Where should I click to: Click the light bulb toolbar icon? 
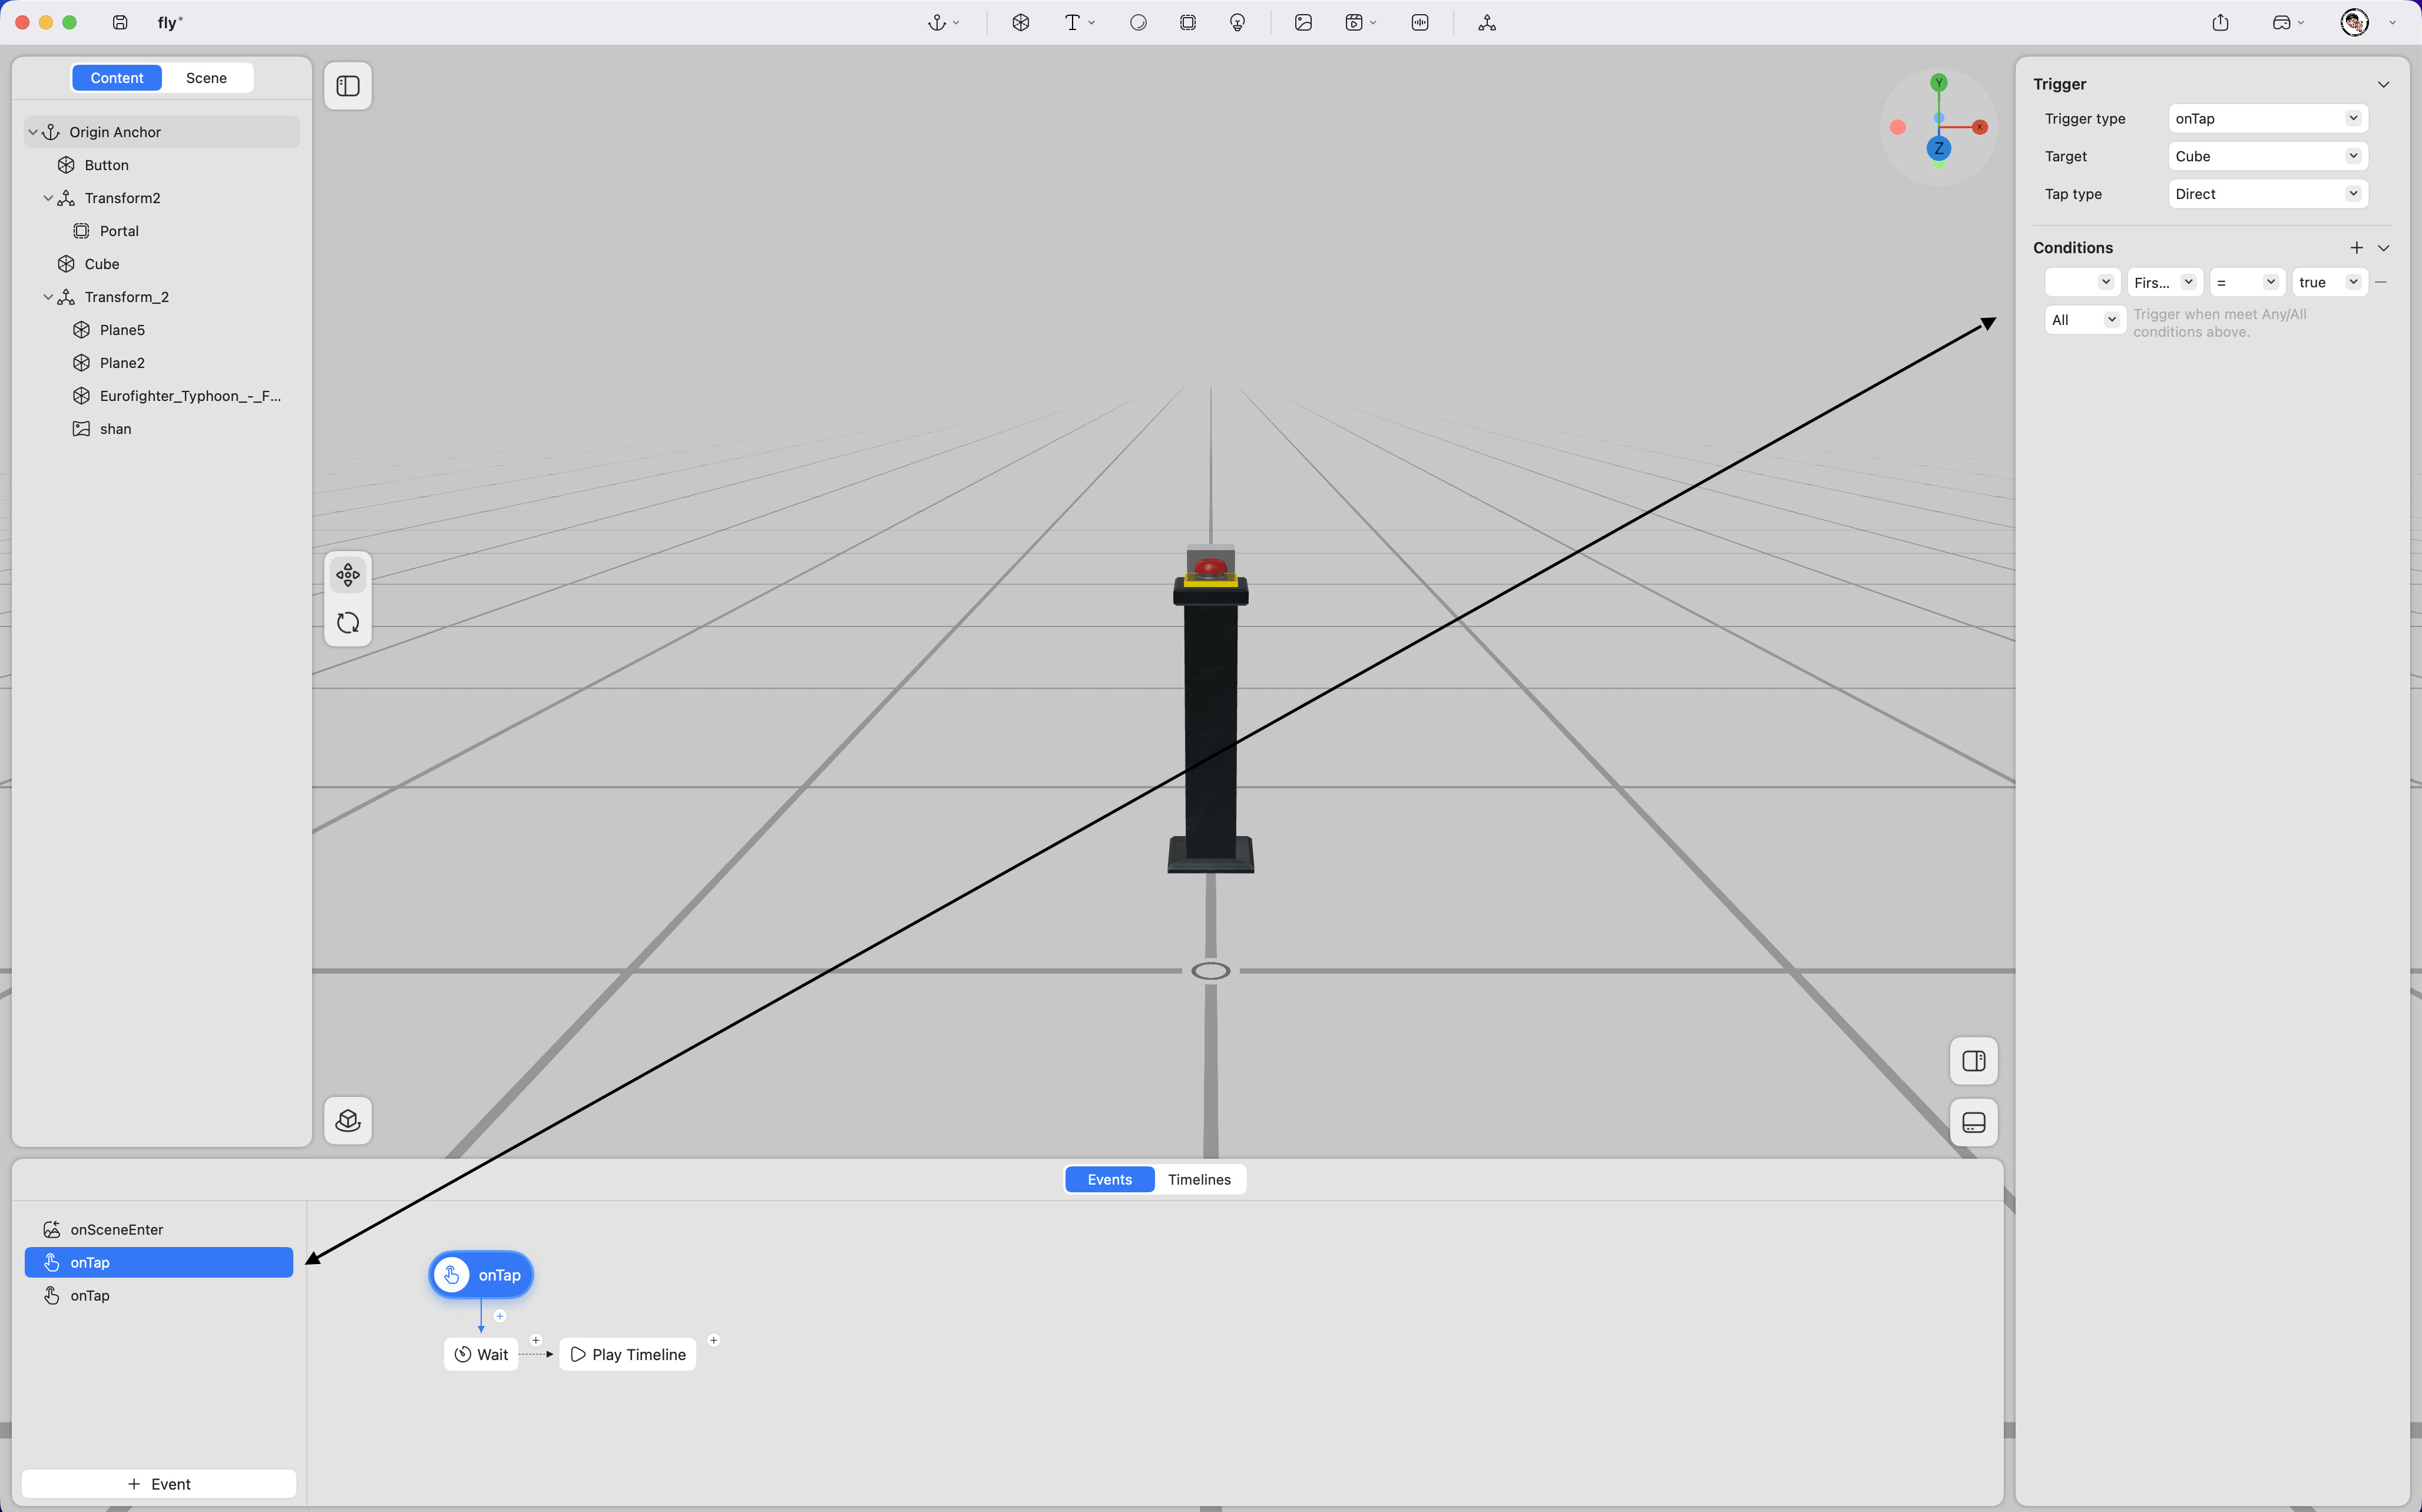[1238, 22]
